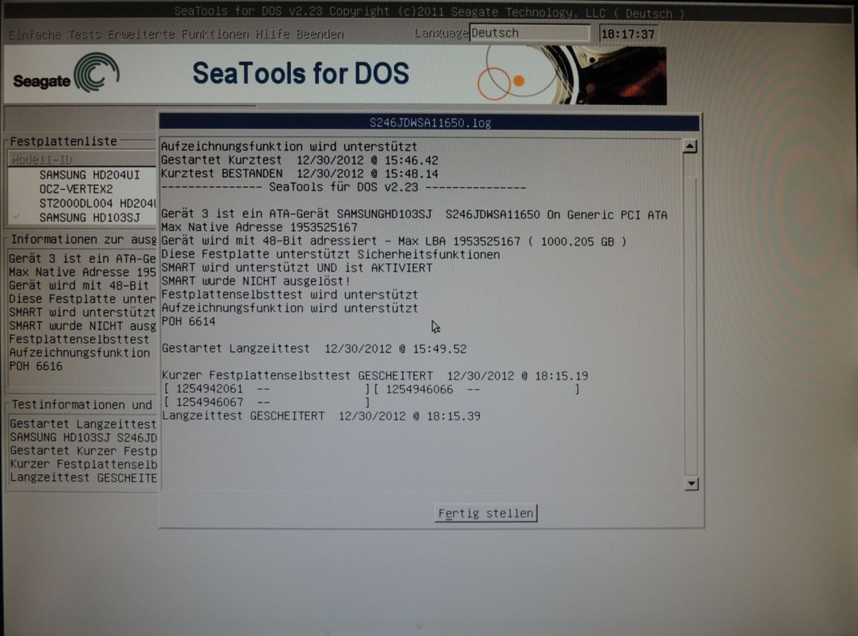
Task: Click the 'SeaTools für DOS v2.23' separator line
Action: pyautogui.click(x=344, y=187)
